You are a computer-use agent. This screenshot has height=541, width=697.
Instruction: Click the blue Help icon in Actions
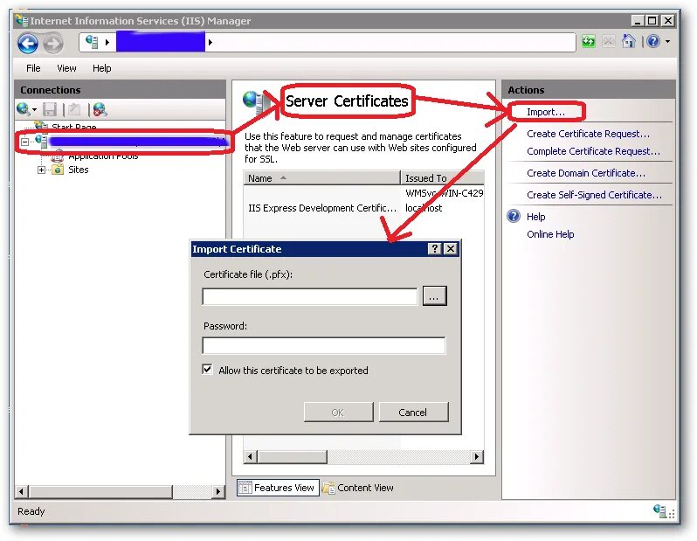tap(514, 216)
